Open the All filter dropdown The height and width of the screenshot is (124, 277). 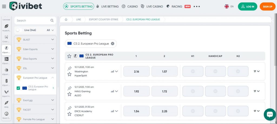tap(50, 30)
